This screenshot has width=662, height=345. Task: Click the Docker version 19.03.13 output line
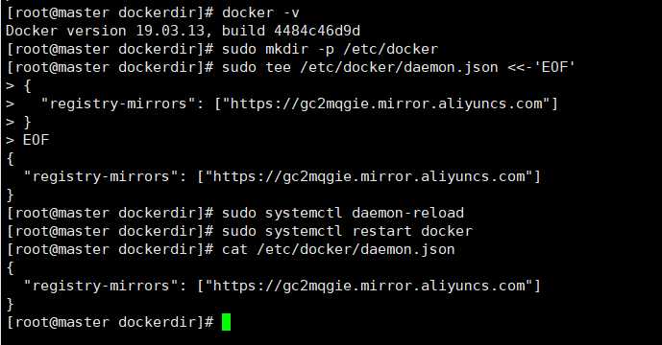(183, 31)
